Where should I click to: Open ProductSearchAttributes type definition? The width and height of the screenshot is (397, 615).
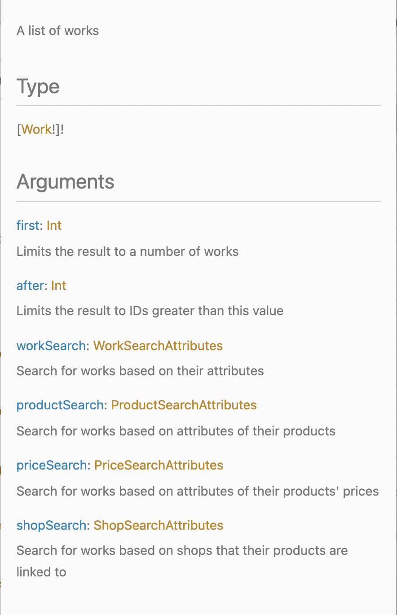(x=184, y=405)
